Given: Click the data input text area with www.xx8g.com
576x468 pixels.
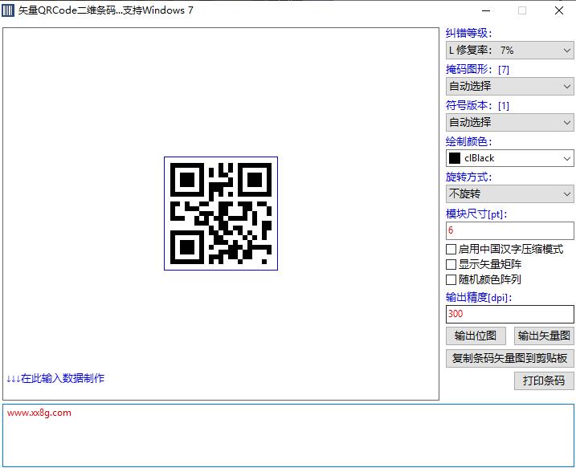Looking at the screenshot, I should (288, 436).
